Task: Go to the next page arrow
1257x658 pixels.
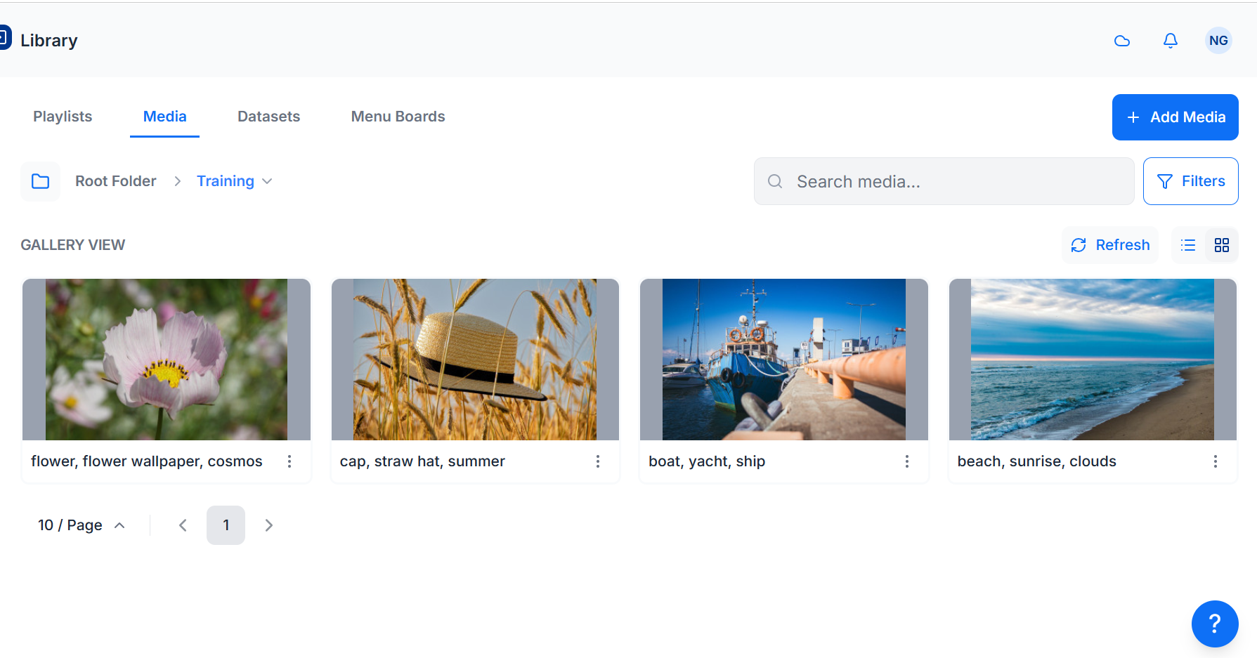Action: tap(268, 525)
